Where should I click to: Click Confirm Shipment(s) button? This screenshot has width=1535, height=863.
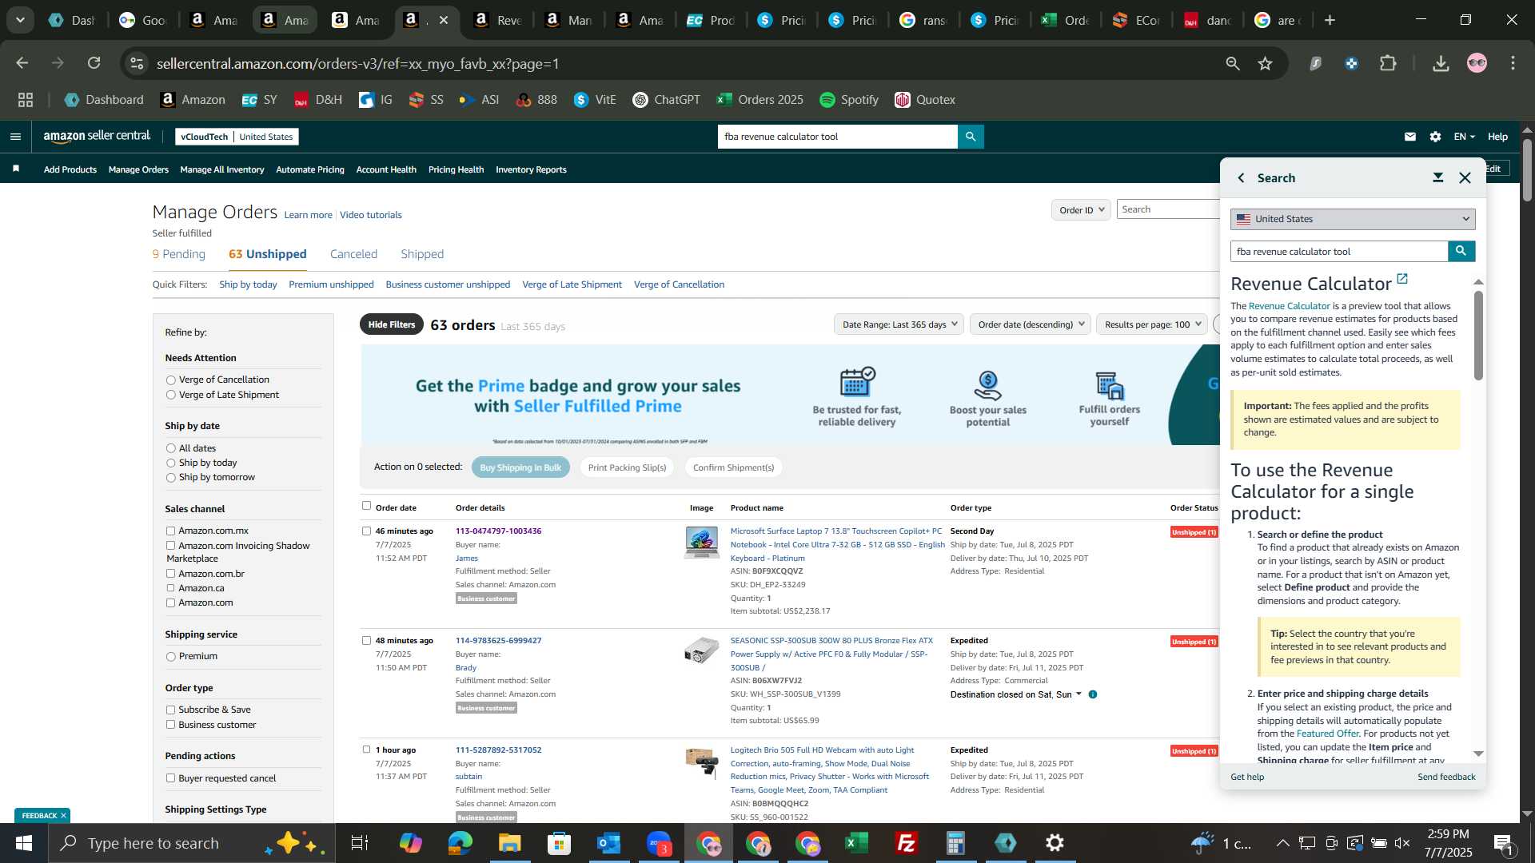coord(733,467)
